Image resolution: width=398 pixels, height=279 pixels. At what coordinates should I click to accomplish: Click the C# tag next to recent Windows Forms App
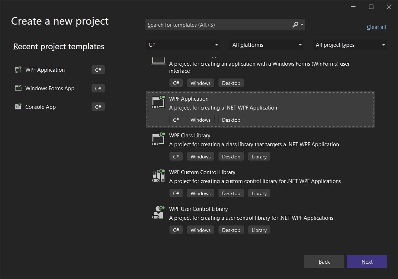[x=98, y=88]
